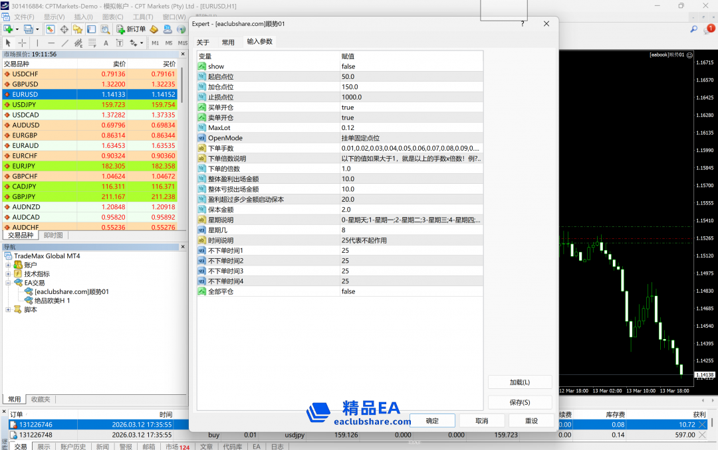Open the Navigator panel star-folder icon

78,29
